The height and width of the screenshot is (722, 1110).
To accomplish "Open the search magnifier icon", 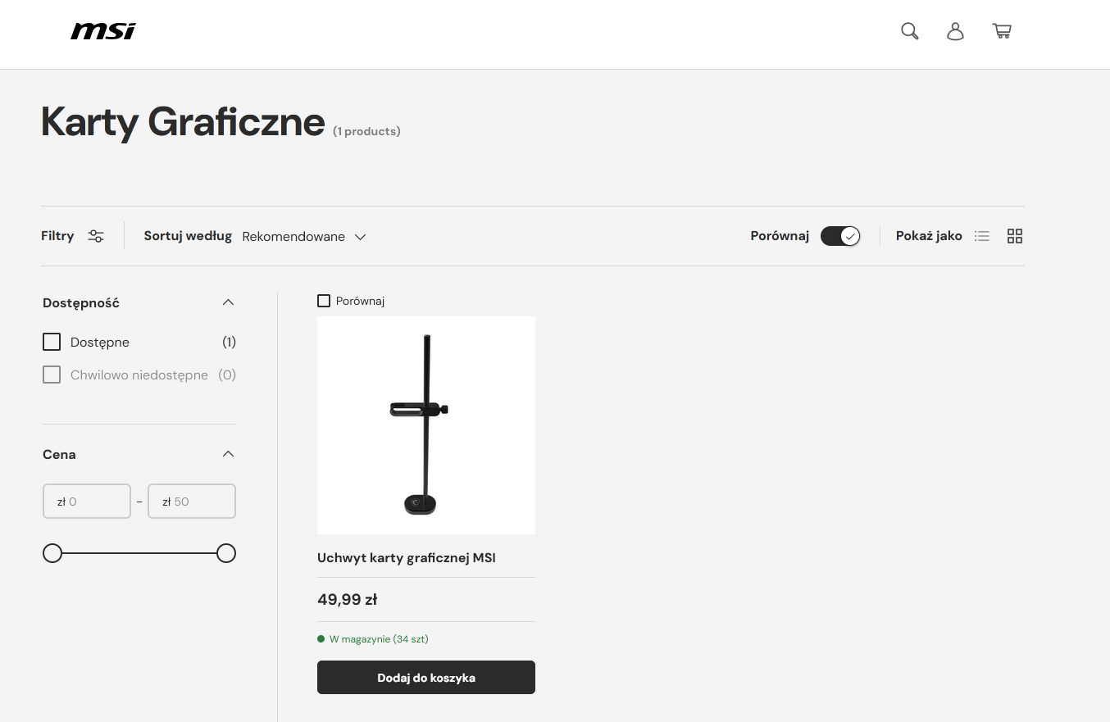I will [909, 31].
